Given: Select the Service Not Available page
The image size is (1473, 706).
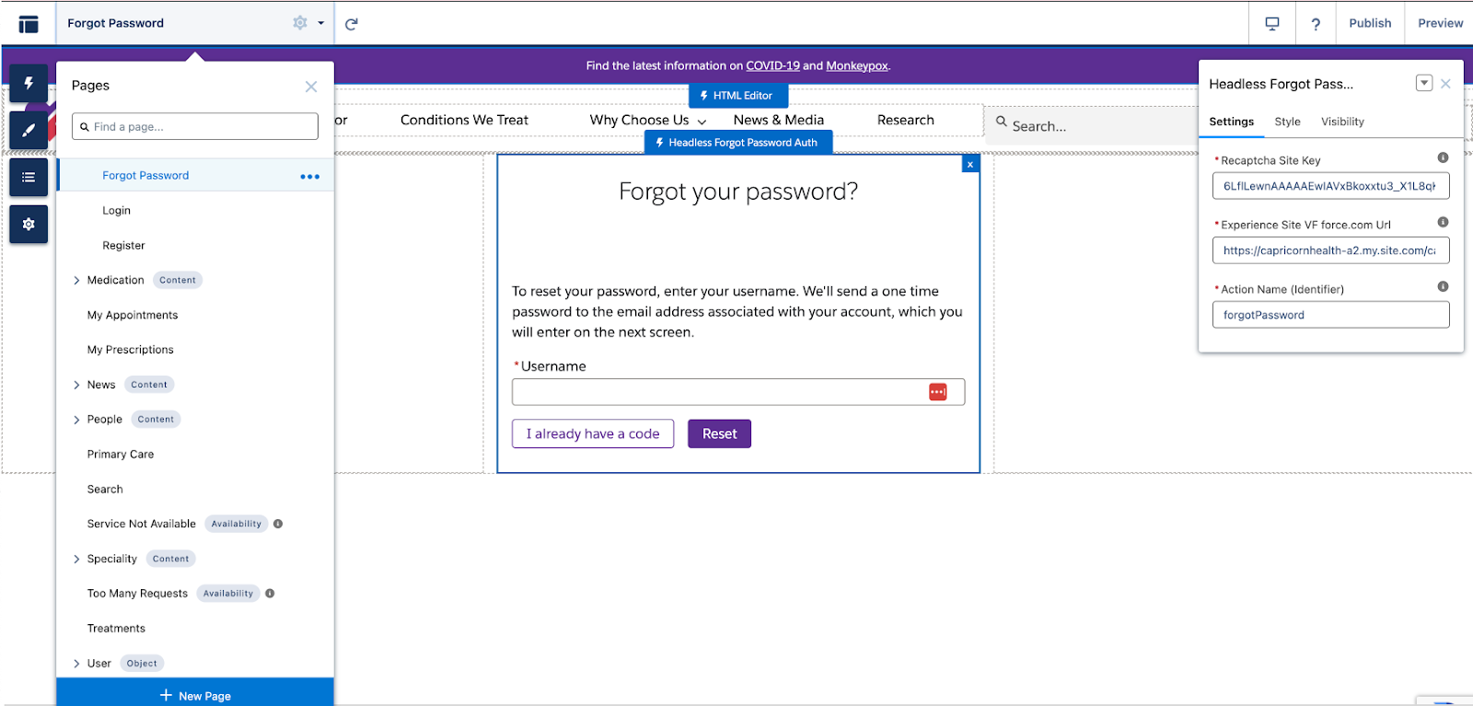Looking at the screenshot, I should coord(141,524).
